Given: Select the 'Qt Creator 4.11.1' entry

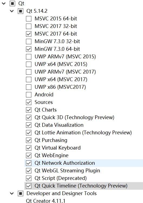Looking at the screenshot, I should (46, 201).
